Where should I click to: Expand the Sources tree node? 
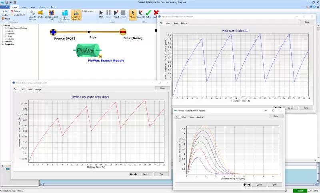tap(6, 39)
